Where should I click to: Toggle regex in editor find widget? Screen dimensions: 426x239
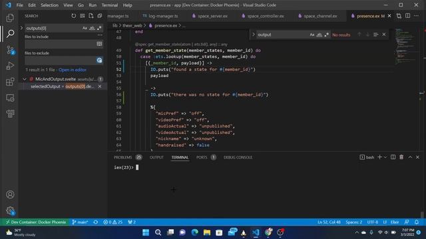(326, 35)
